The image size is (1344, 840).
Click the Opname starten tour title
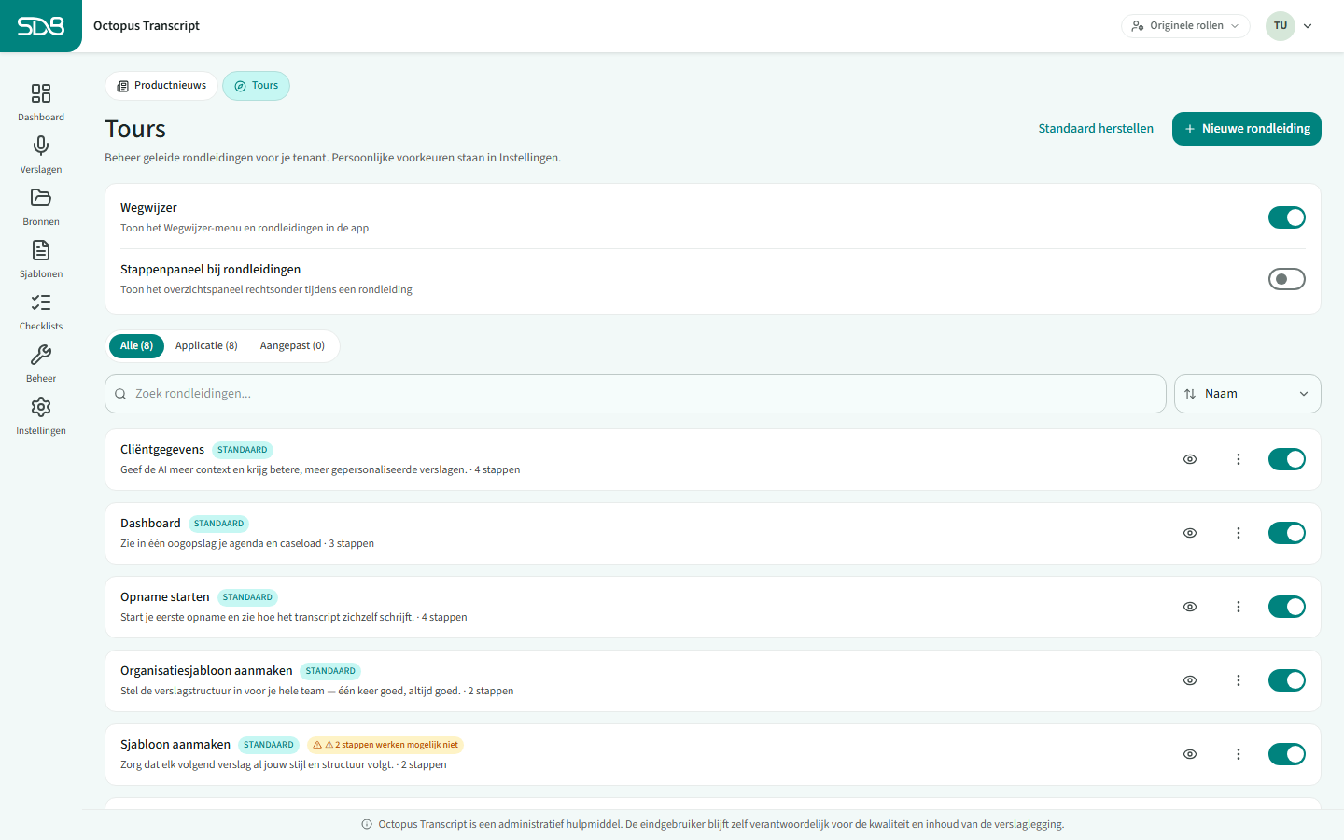pos(165,597)
